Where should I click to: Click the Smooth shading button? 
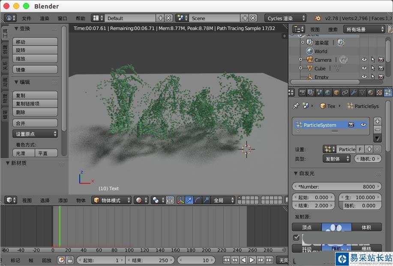(x=24, y=153)
